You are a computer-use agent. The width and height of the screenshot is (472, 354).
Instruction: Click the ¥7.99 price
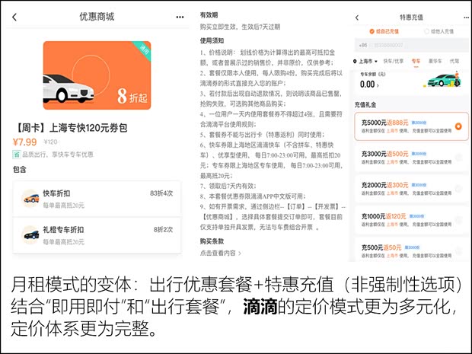tap(24, 142)
